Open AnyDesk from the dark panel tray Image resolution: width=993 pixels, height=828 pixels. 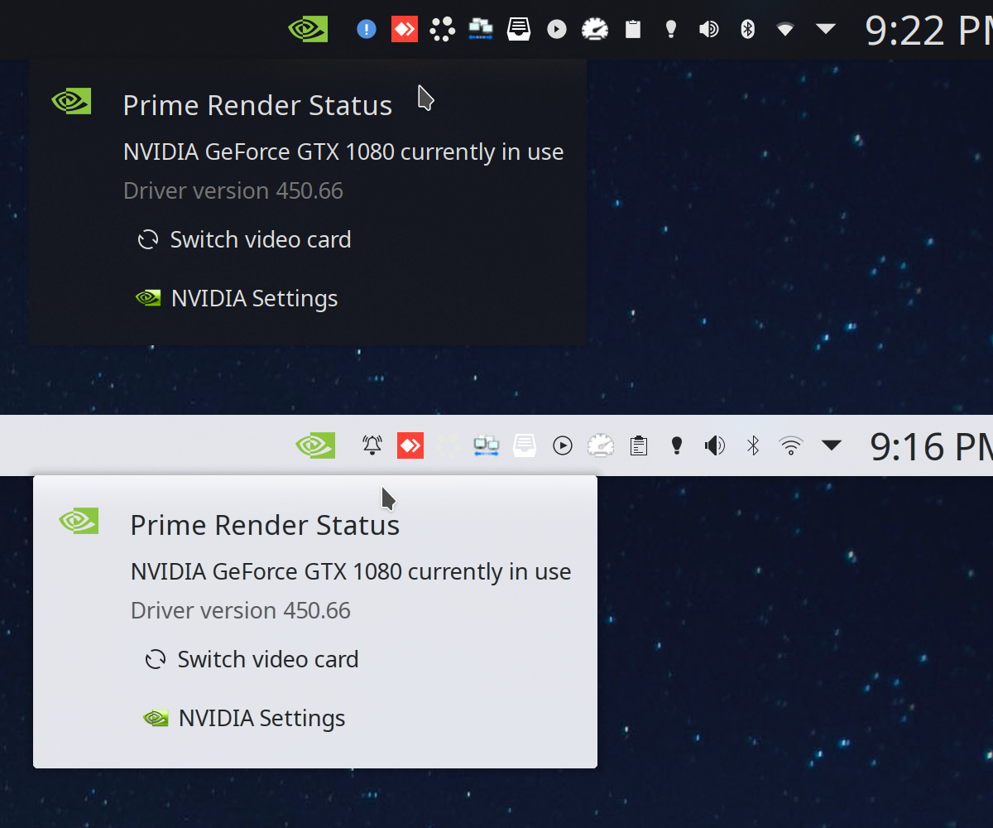pos(405,30)
